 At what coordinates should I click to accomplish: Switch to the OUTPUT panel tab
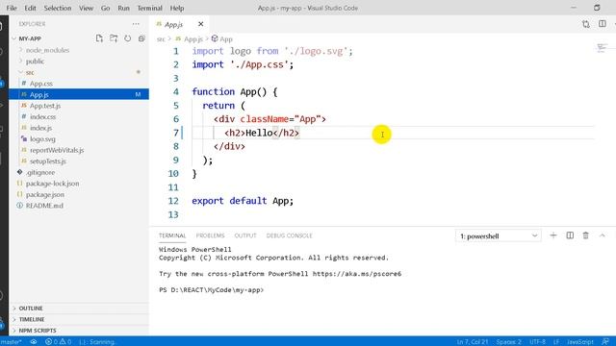[x=245, y=235]
